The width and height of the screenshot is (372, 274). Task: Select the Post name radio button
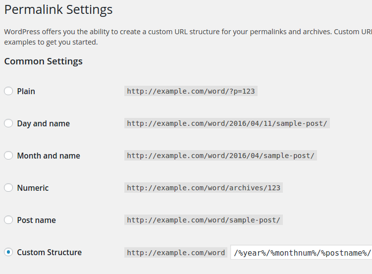8,220
